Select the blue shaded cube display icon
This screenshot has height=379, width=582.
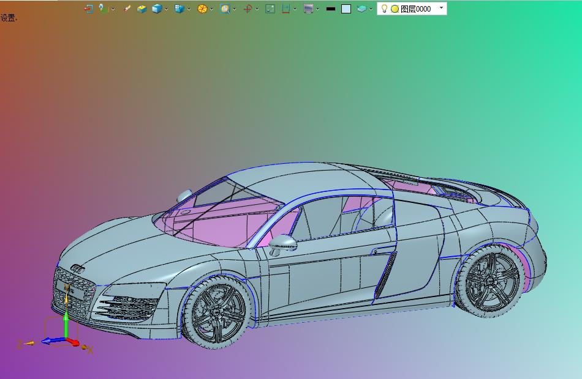(x=157, y=9)
